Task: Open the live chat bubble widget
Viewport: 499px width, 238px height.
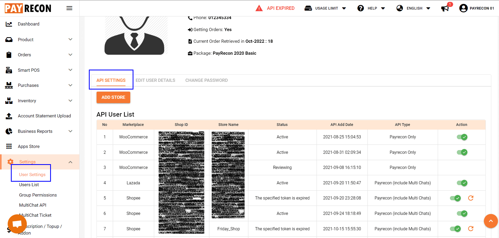Action: point(17,224)
